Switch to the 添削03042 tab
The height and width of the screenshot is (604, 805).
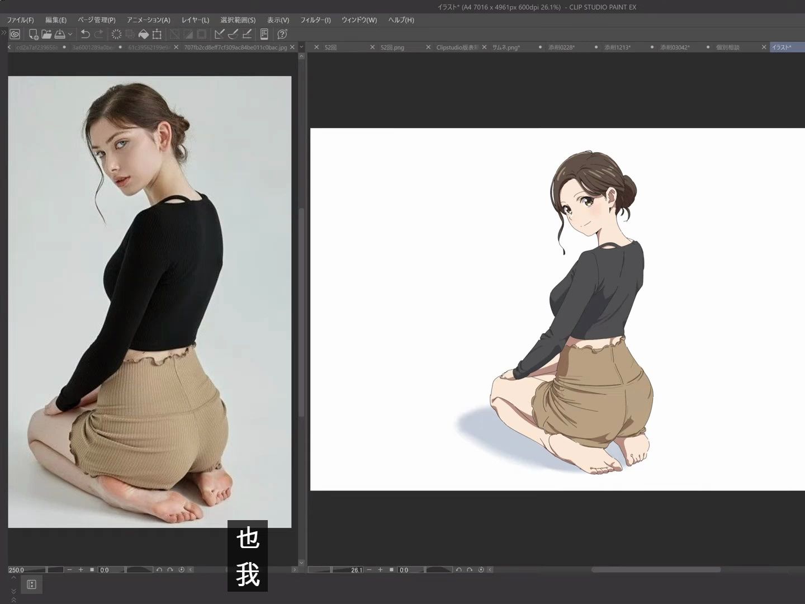click(x=675, y=48)
